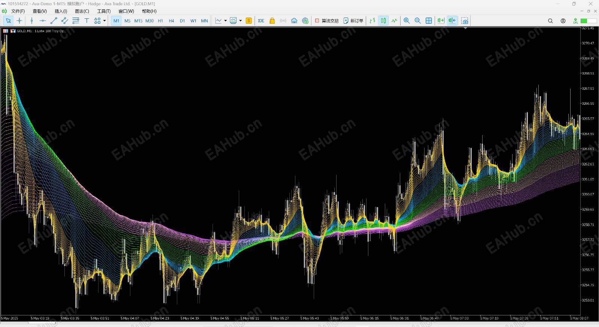The width and height of the screenshot is (599, 327).
Task: Open the 图表(C) menu
Action: tap(82, 11)
